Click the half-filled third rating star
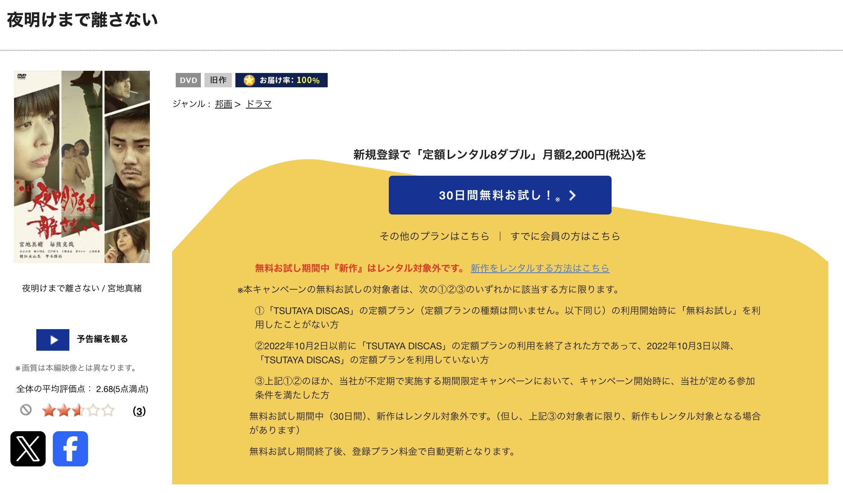This screenshot has width=843, height=493. pyautogui.click(x=78, y=410)
